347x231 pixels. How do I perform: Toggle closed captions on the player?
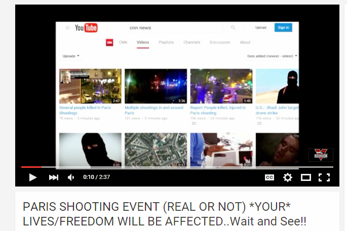(x=269, y=177)
